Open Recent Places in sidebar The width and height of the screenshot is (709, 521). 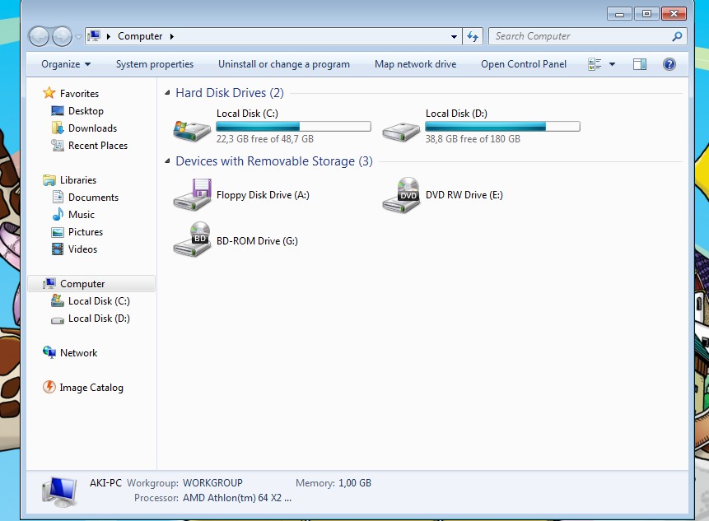pyautogui.click(x=98, y=146)
